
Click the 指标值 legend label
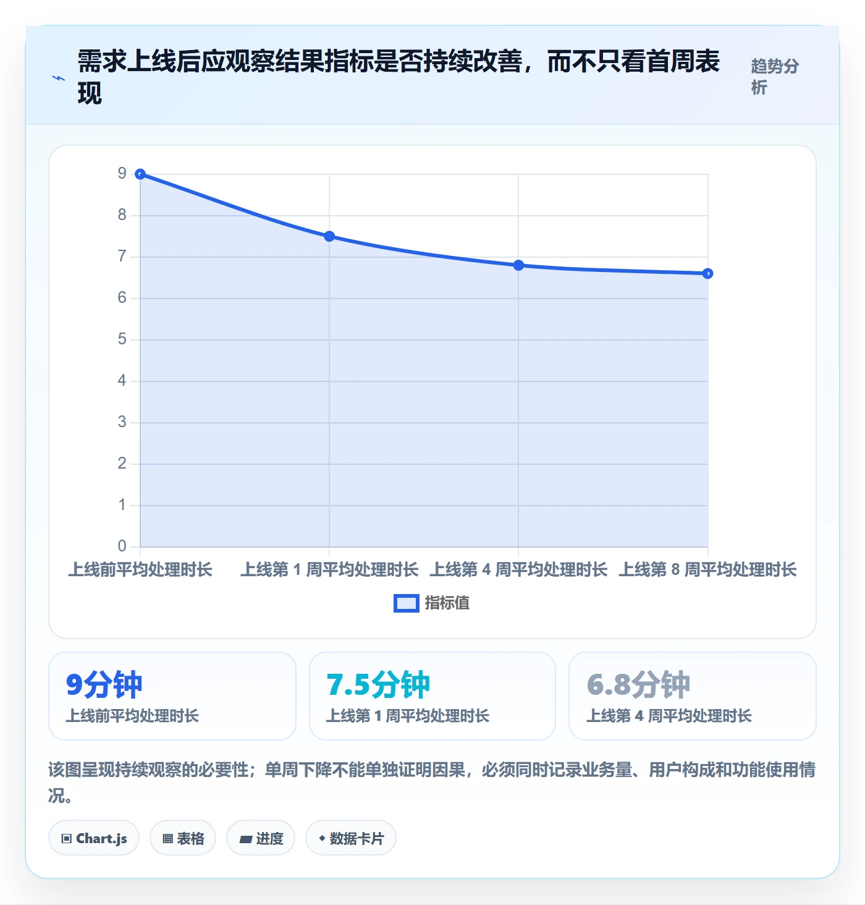[x=447, y=603]
